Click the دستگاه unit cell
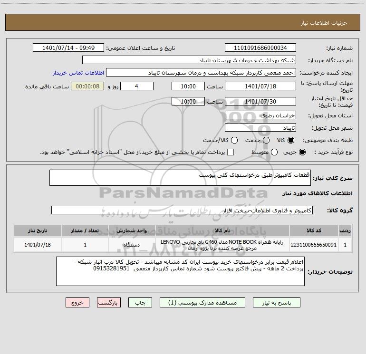Screen dimensions: 366x354 (132, 245)
